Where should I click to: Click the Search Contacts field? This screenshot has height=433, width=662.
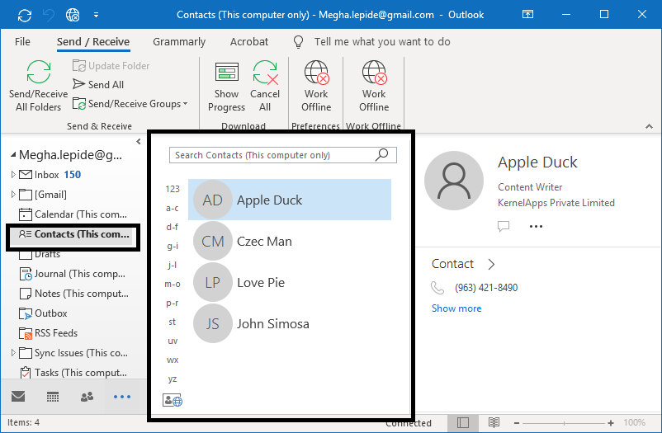click(x=283, y=155)
